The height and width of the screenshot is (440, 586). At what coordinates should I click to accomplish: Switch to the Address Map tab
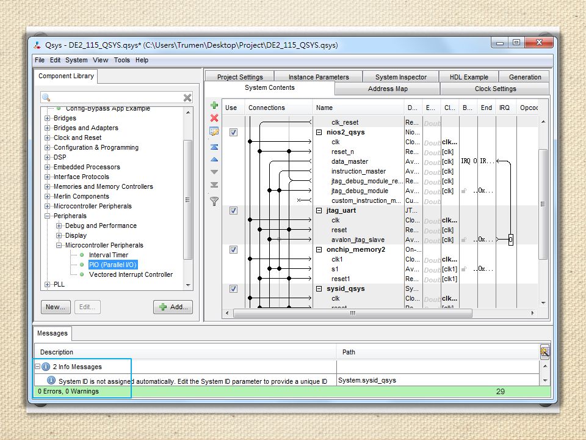point(388,89)
